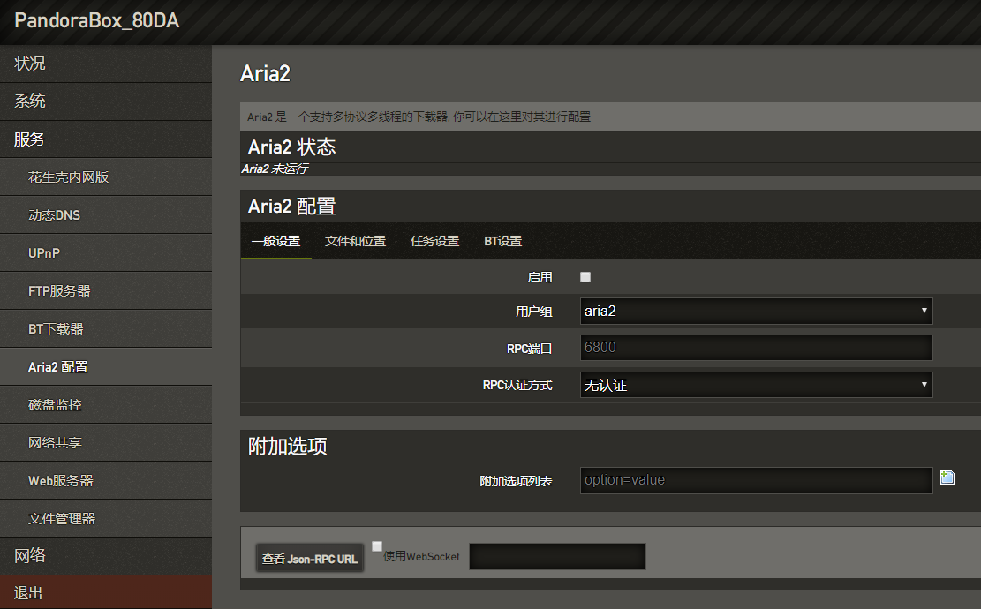Open the UPnP service page
Image resolution: width=981 pixels, height=609 pixels.
click(106, 253)
